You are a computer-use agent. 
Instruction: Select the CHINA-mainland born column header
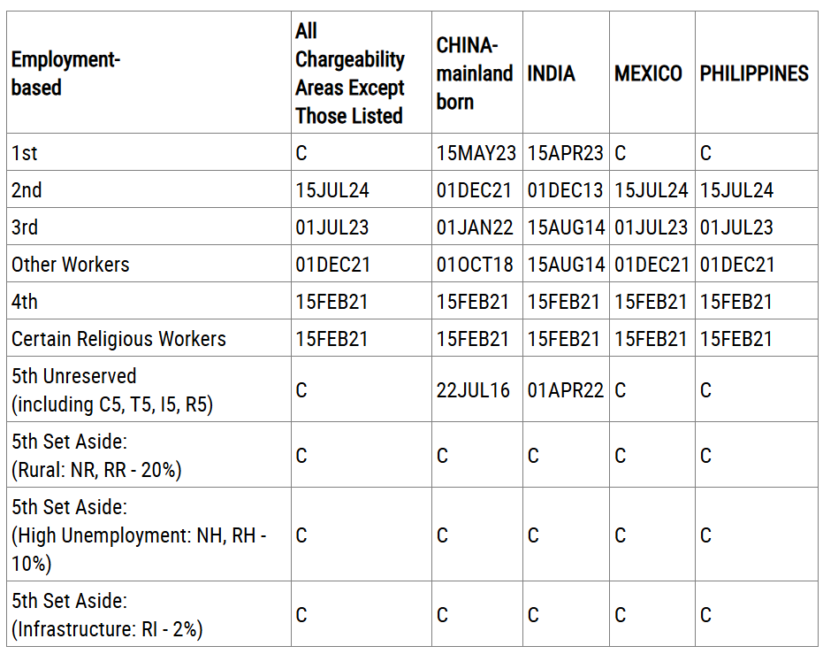[475, 73]
